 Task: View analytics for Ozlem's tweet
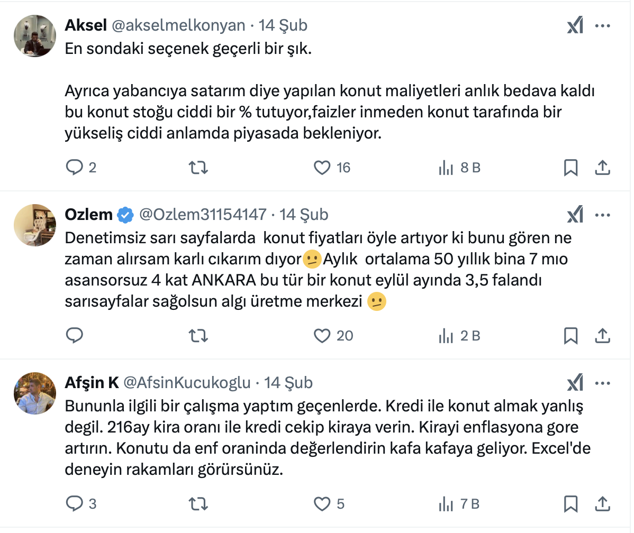pos(446,336)
